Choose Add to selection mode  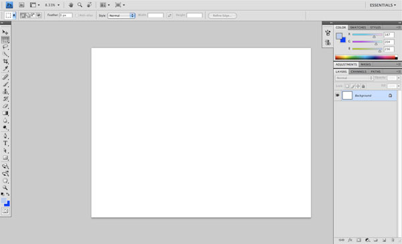[x=28, y=15]
